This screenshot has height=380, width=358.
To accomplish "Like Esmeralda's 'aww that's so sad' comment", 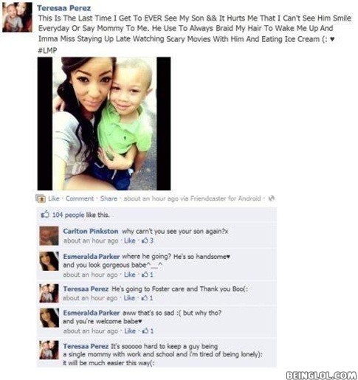I will click(x=130, y=331).
